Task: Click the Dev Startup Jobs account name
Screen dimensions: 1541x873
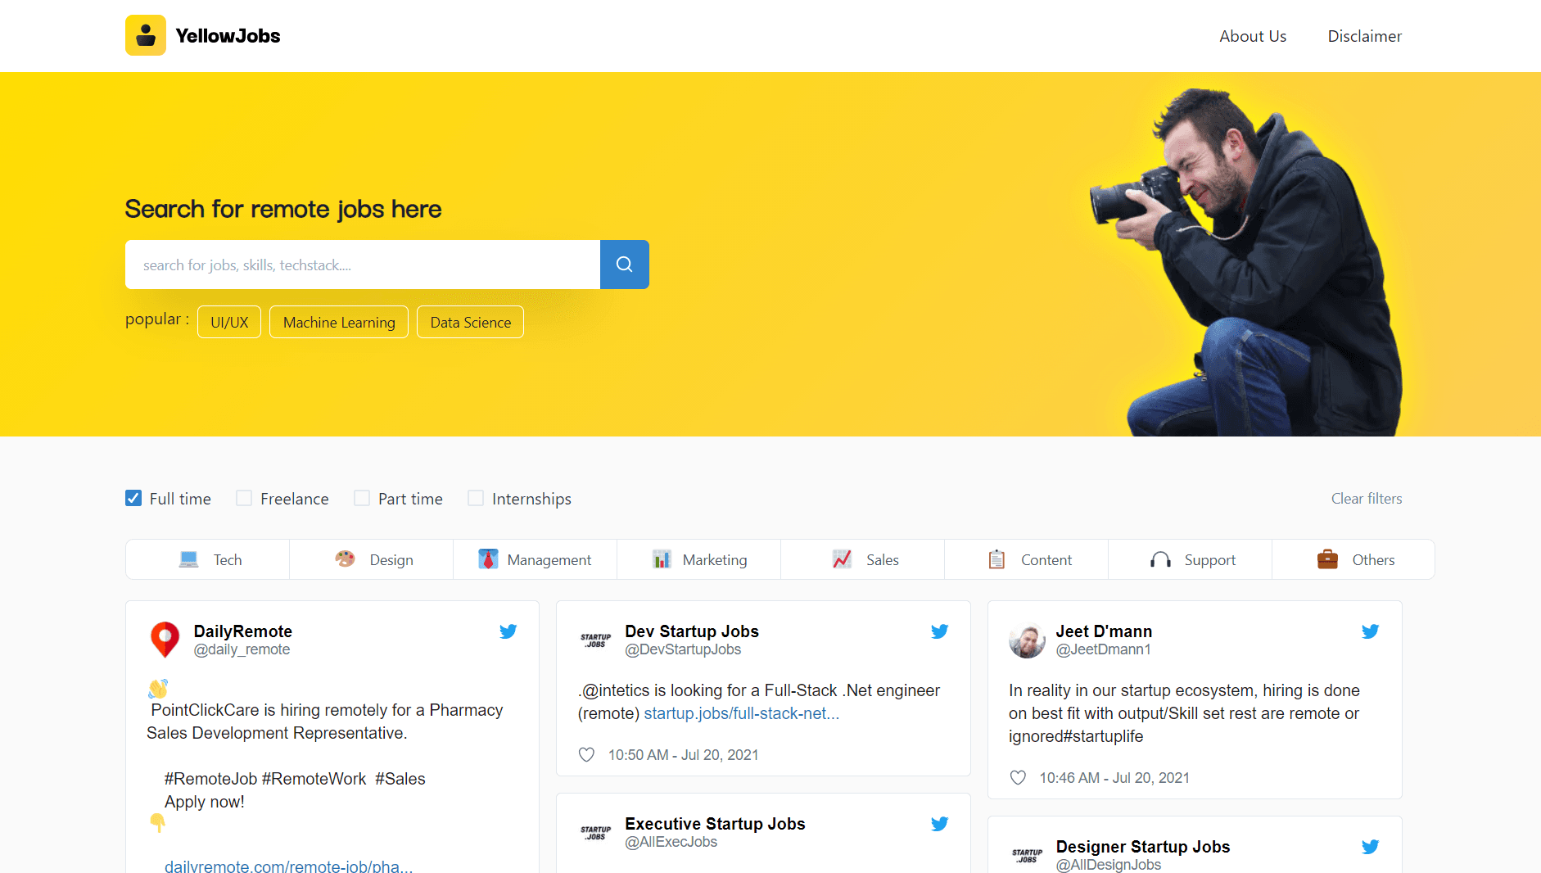Action: pos(692,631)
